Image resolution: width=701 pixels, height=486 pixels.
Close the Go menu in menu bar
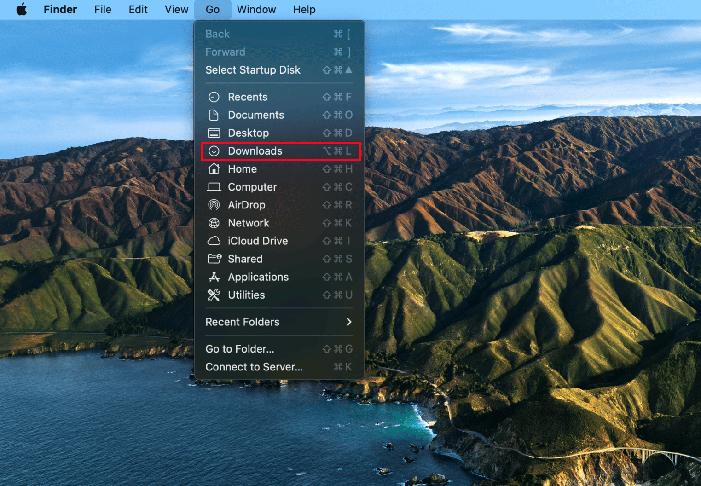(213, 9)
